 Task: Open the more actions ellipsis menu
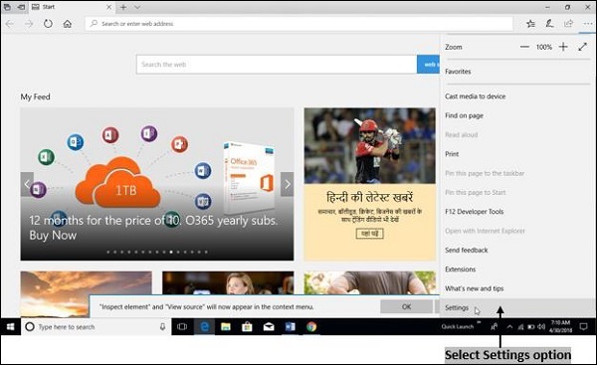pos(587,24)
